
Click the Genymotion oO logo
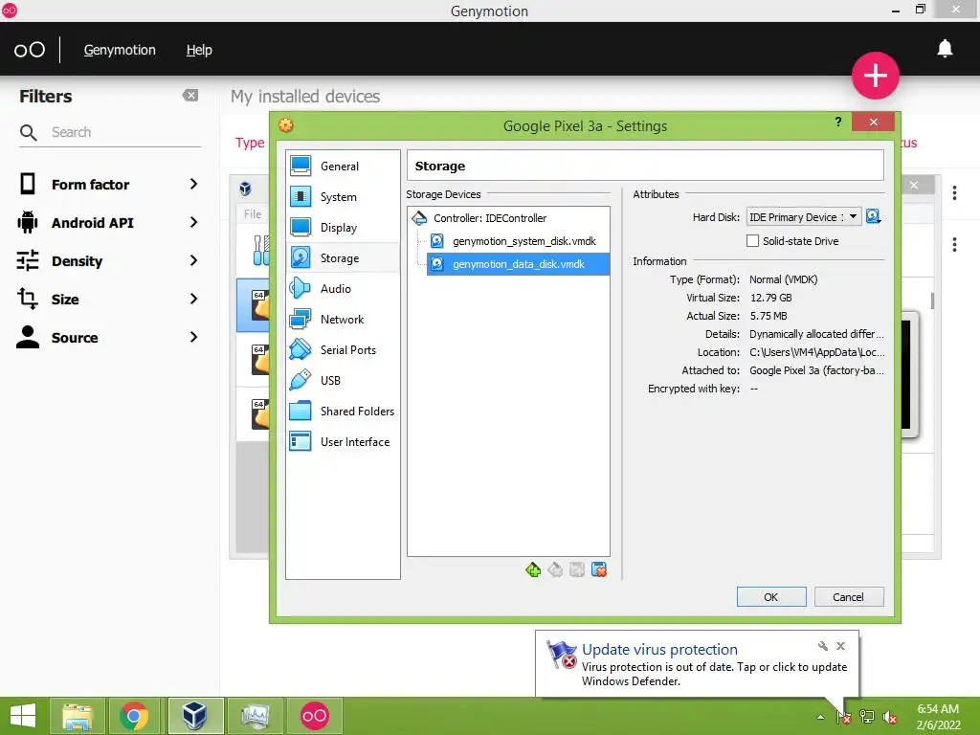pyautogui.click(x=30, y=50)
